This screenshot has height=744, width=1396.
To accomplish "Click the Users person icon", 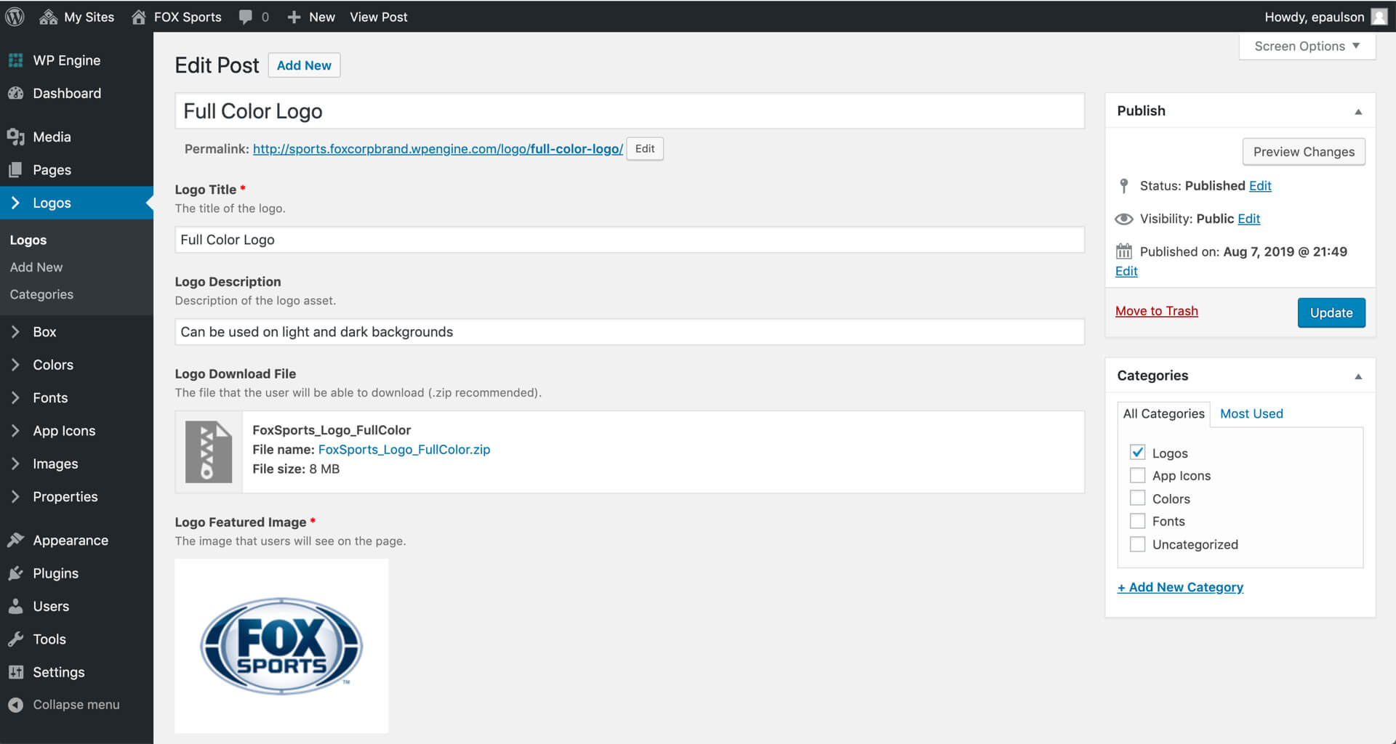I will [x=15, y=606].
